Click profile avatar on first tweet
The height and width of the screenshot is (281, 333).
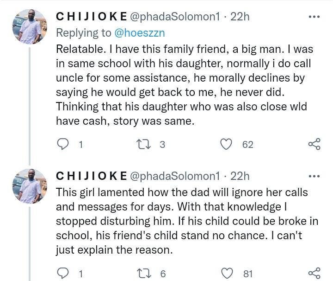[x=30, y=26]
